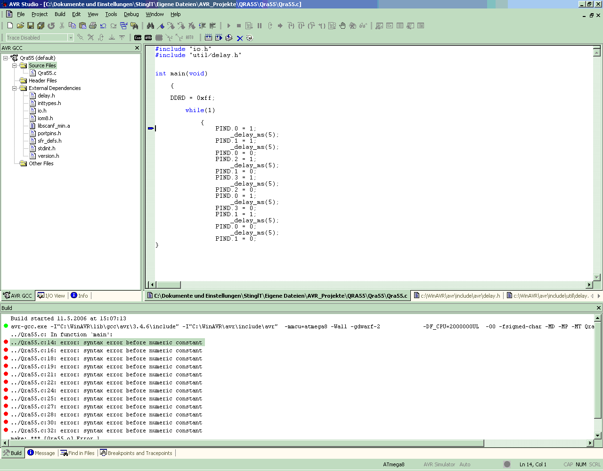
Task: Click Build Active Configuration icon
Action: tap(208, 38)
